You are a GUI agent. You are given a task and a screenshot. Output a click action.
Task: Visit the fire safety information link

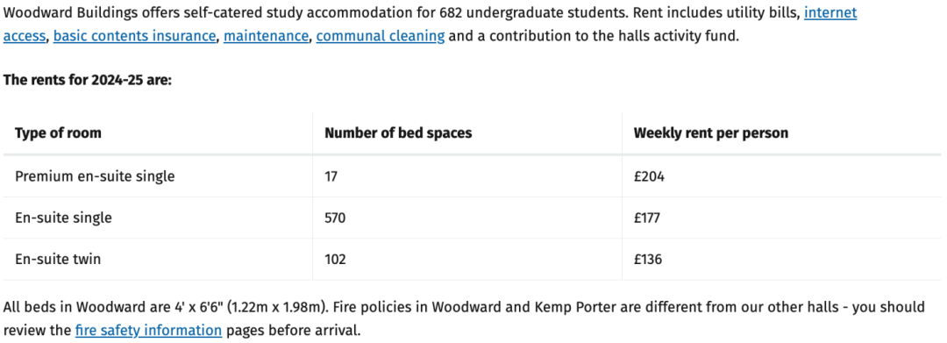[x=148, y=331]
